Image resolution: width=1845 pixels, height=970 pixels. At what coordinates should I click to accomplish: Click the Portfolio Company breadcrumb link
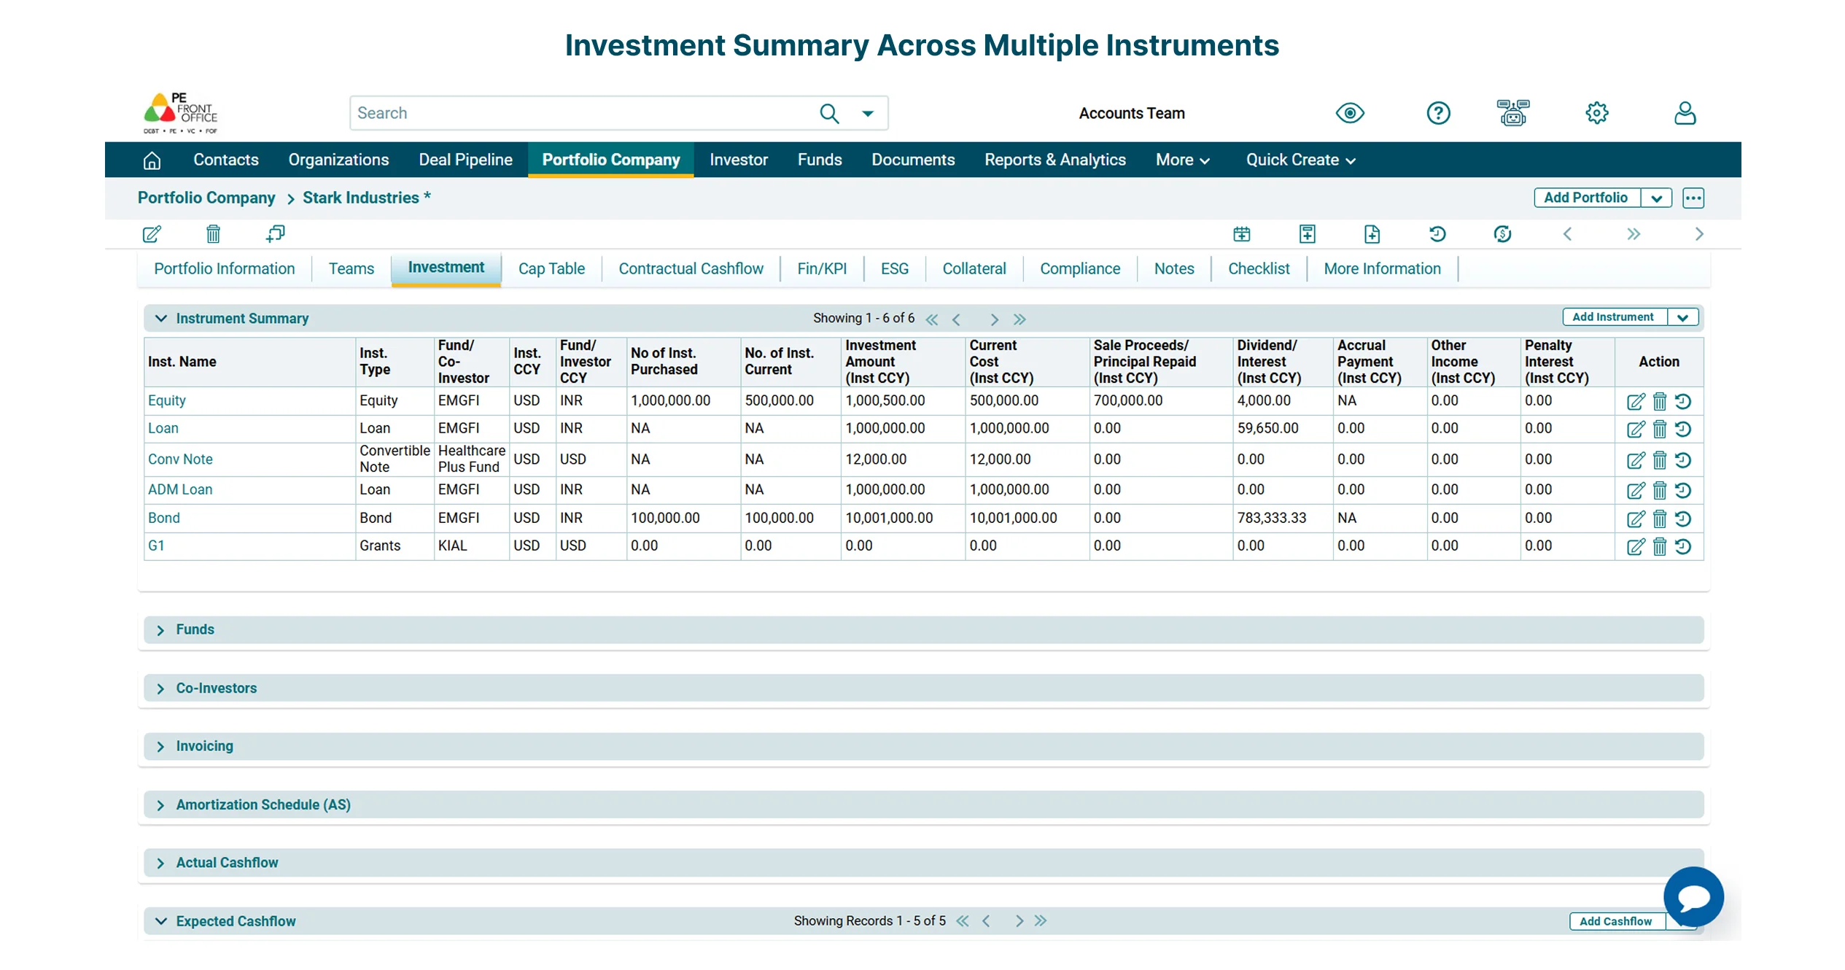point(206,198)
